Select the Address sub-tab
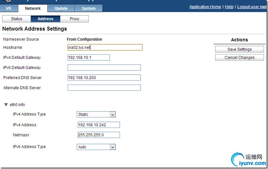Viewport: 268px width, 169px height. pos(45,19)
